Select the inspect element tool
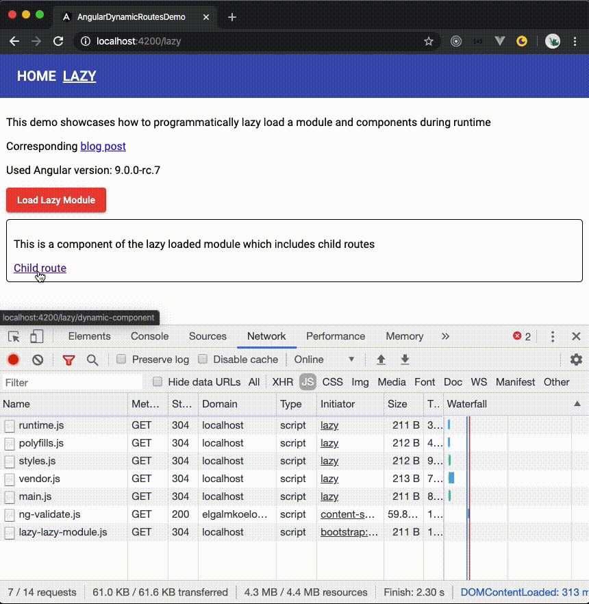589x604 pixels. tap(12, 336)
